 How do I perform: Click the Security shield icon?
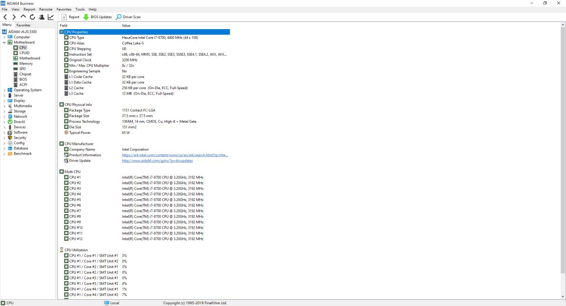pos(10,138)
